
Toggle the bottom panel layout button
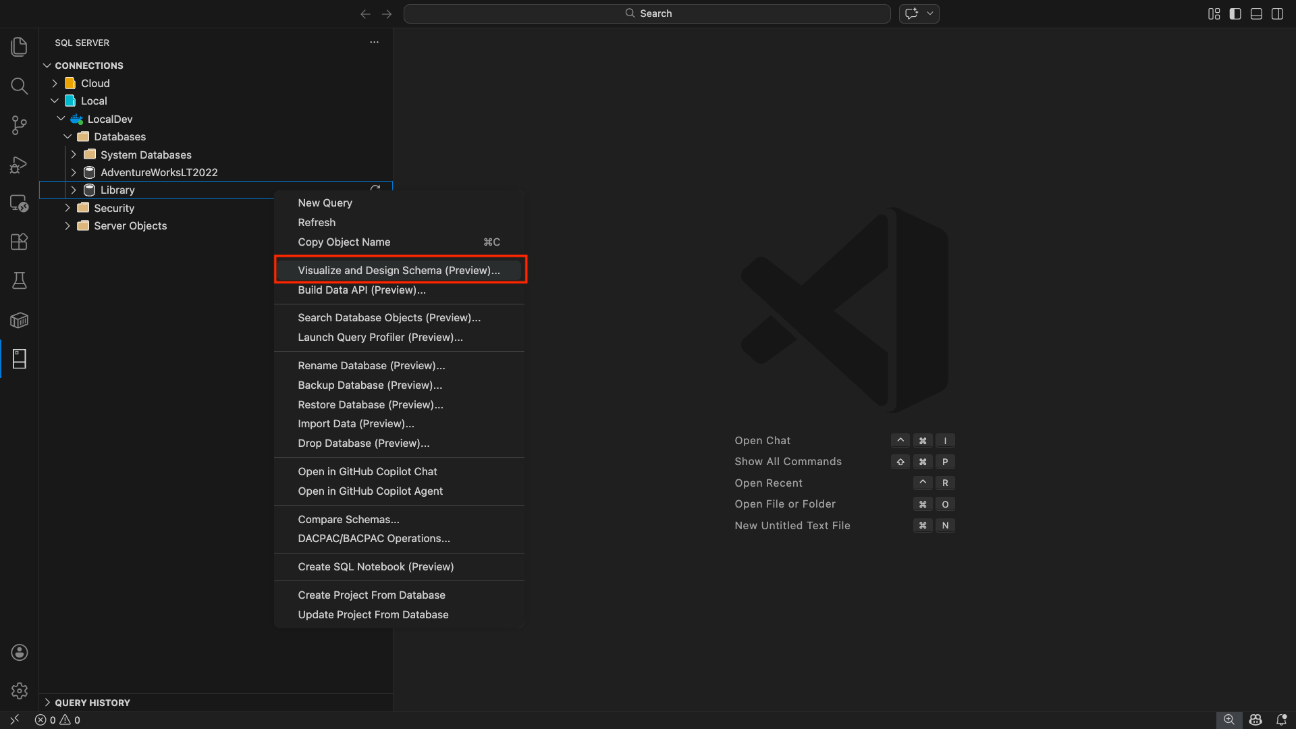[1256, 13]
